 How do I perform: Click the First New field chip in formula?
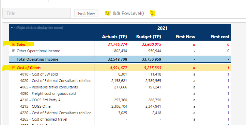point(86,14)
